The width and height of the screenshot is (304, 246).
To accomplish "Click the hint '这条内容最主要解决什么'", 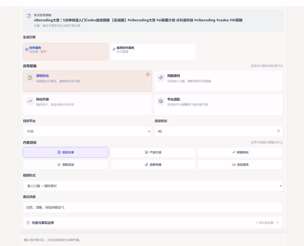I will (267, 142).
